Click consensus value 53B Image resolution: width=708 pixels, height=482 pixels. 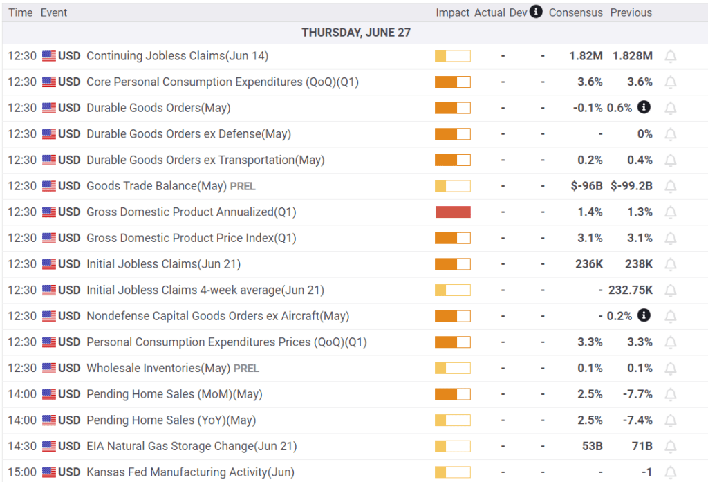tap(592, 446)
